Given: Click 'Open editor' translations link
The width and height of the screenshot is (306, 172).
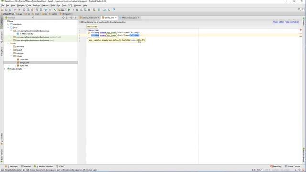Looking at the screenshot, I should point(278,22).
